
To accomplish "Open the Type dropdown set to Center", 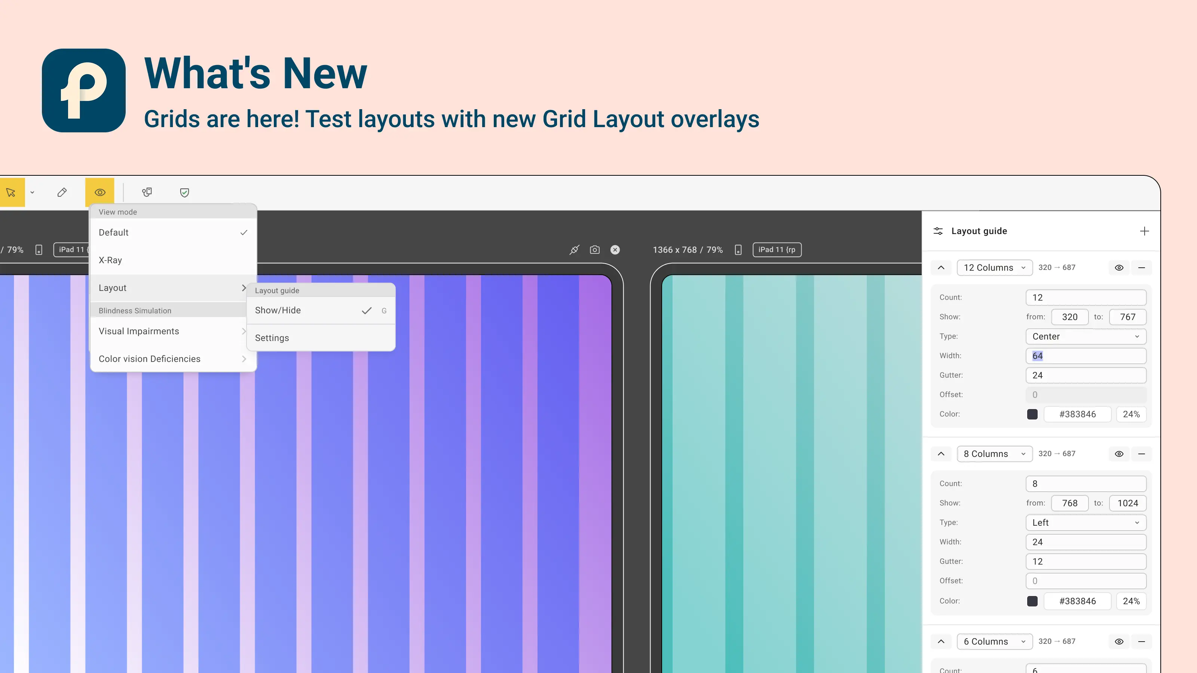I will coord(1086,337).
